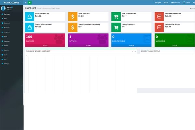Click View on the Sales Invoice card
The height and width of the screenshot is (130, 195).
click(175, 45)
